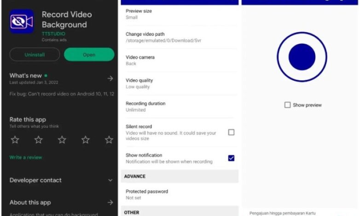The image size is (359, 216).
Task: Click the Record Video Background app icon
Action: click(22, 22)
